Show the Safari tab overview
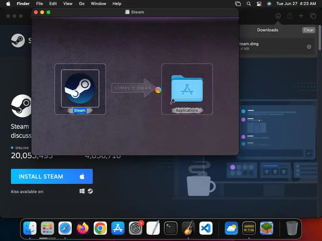The image size is (322, 241). click(313, 16)
